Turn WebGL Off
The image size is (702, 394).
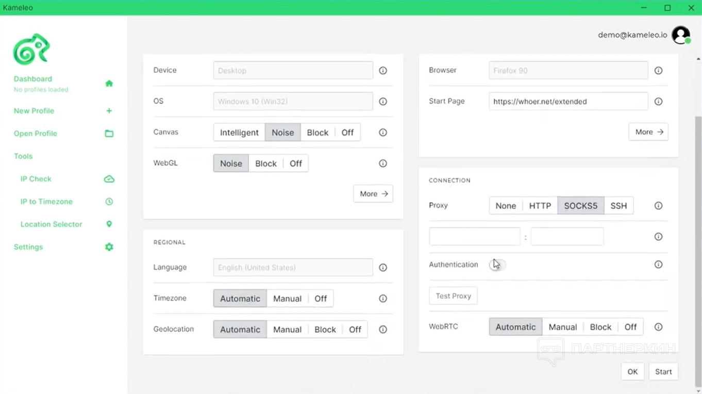[x=296, y=163]
